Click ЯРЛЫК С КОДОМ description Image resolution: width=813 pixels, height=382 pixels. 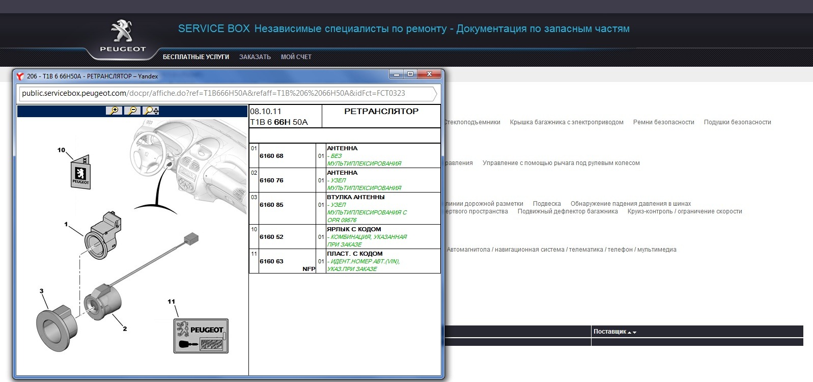click(x=354, y=229)
